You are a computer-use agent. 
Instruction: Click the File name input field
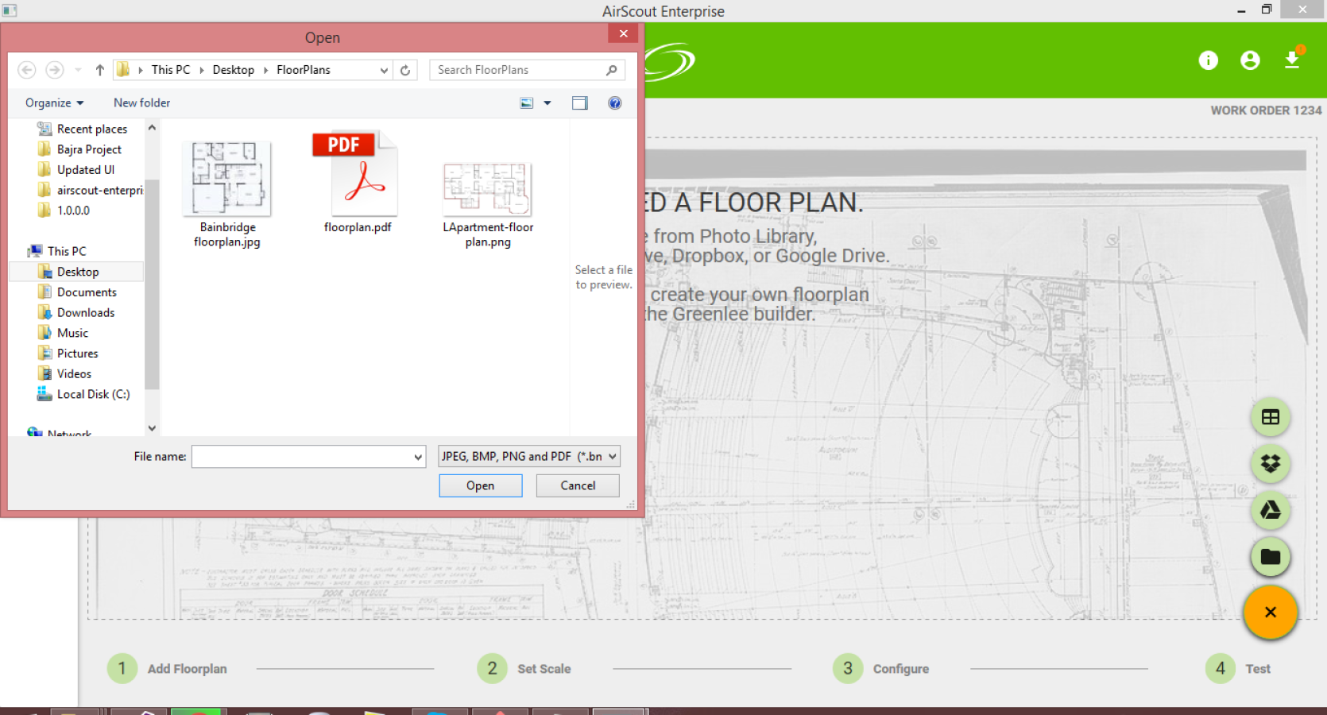tap(309, 456)
